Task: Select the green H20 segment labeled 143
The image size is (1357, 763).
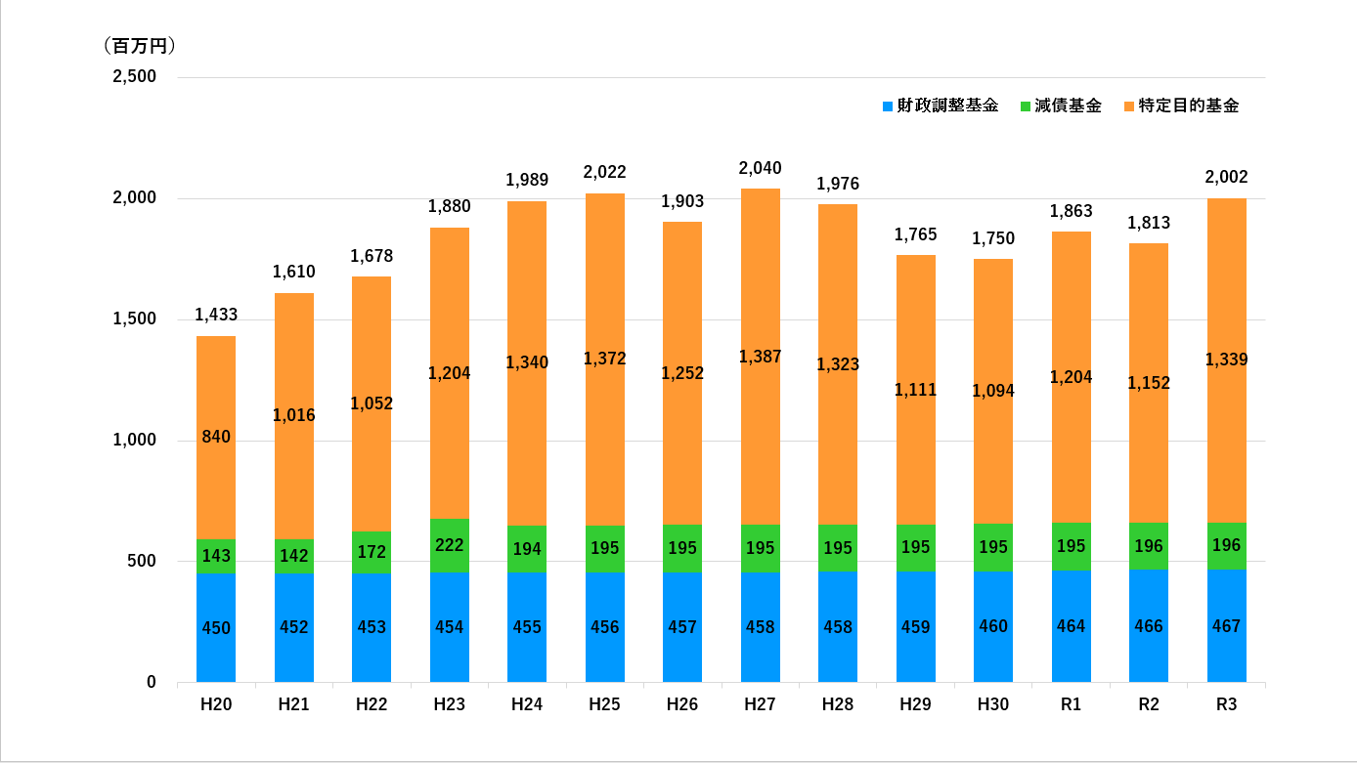Action: pos(216,556)
